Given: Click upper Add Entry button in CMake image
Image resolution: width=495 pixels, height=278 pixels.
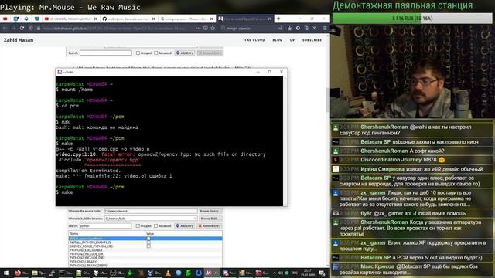Looking at the screenshot, I should point(185,53).
